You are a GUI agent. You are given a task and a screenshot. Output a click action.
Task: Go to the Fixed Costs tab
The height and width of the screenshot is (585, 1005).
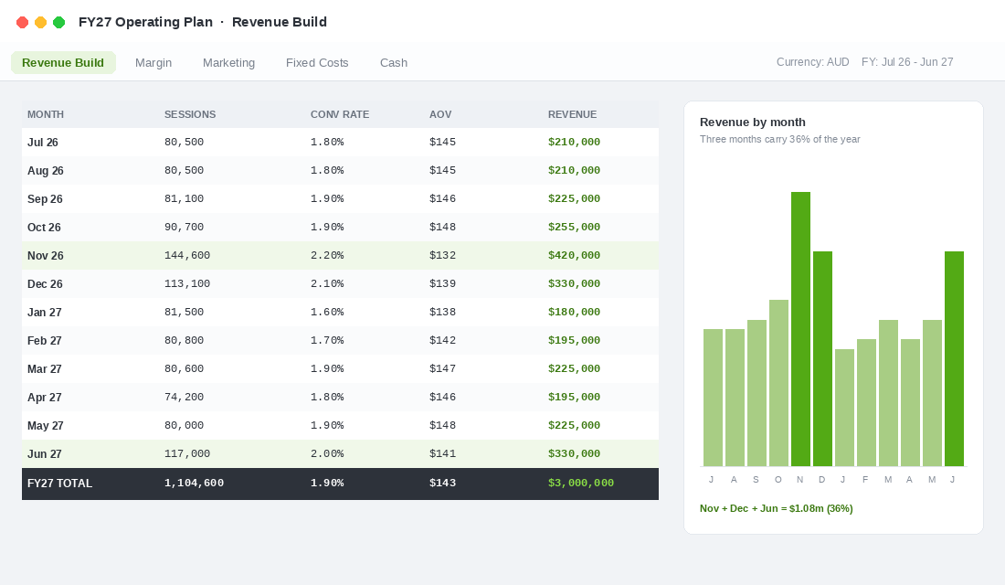(x=317, y=63)
